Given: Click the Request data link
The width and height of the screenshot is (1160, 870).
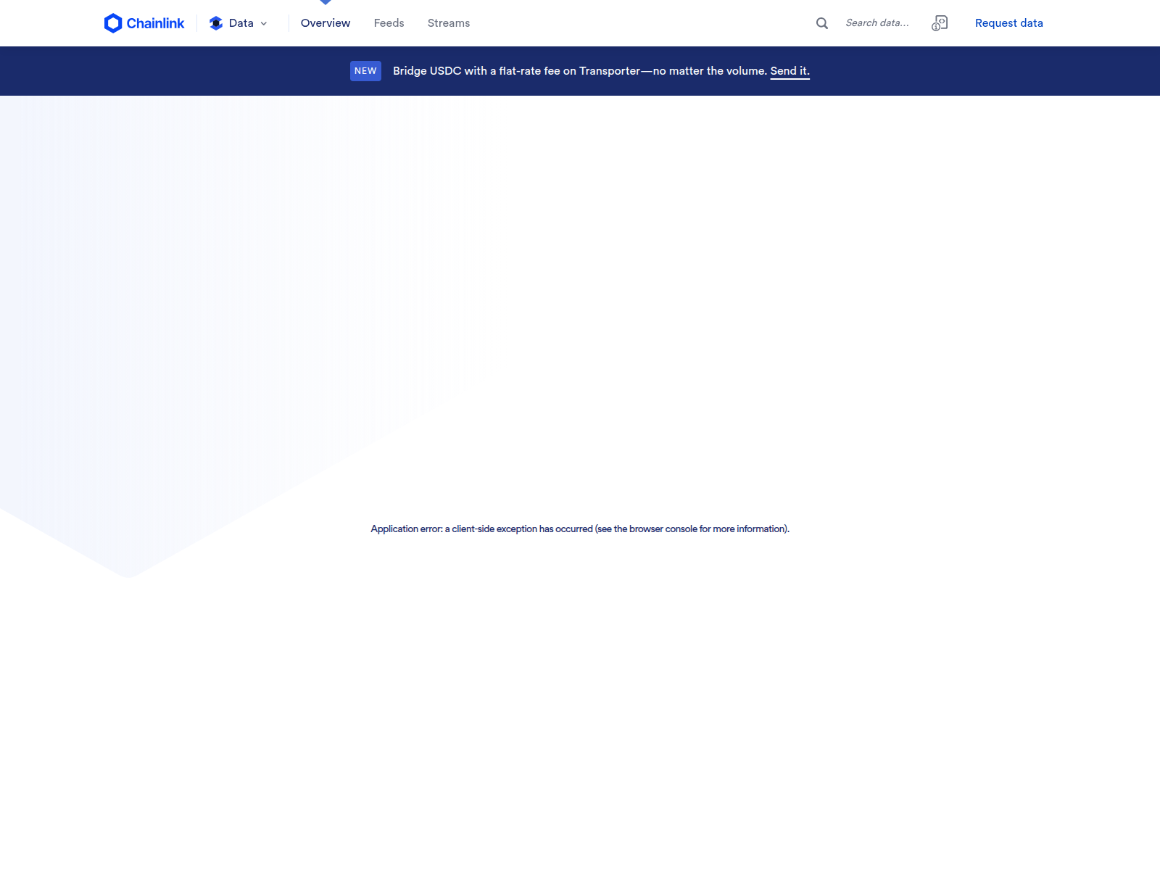Looking at the screenshot, I should click(x=1009, y=22).
